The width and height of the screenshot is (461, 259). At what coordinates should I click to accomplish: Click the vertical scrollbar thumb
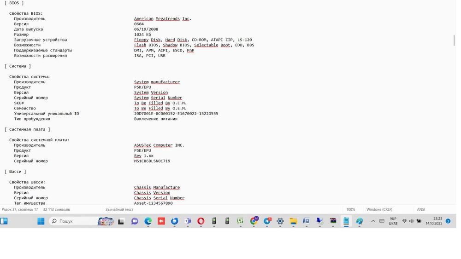click(x=454, y=40)
